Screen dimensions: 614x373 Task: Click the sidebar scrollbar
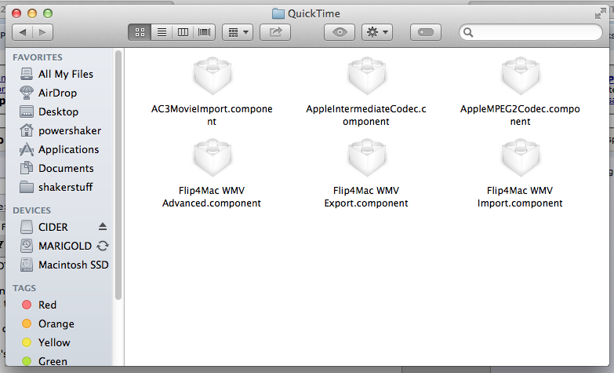tap(118, 175)
